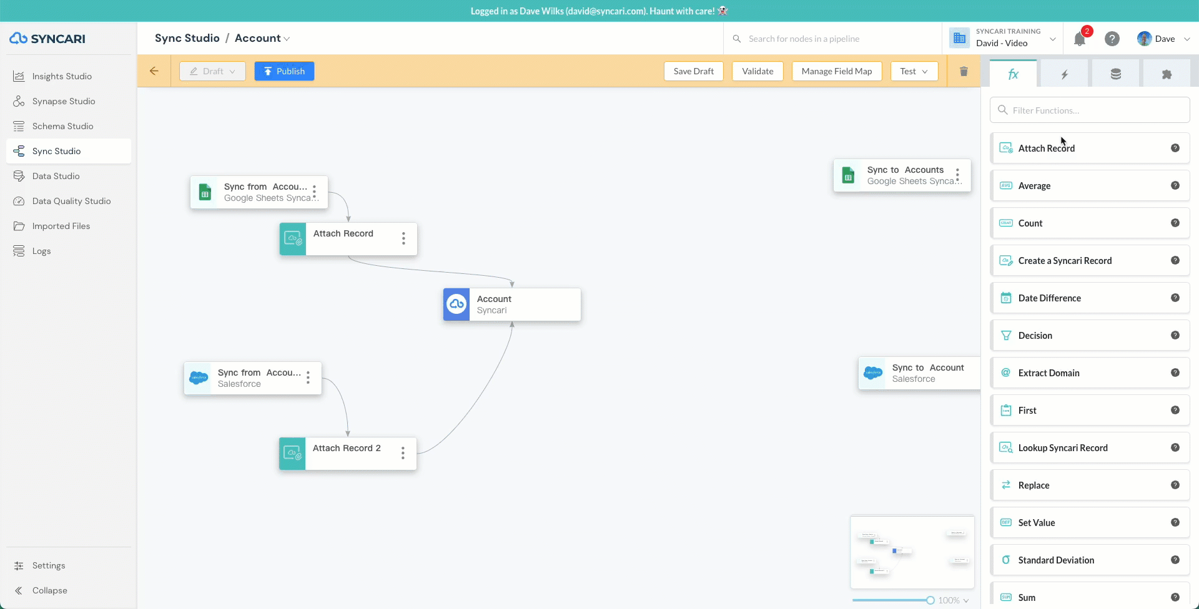
Task: Open the puzzle piece tab
Action: point(1166,74)
